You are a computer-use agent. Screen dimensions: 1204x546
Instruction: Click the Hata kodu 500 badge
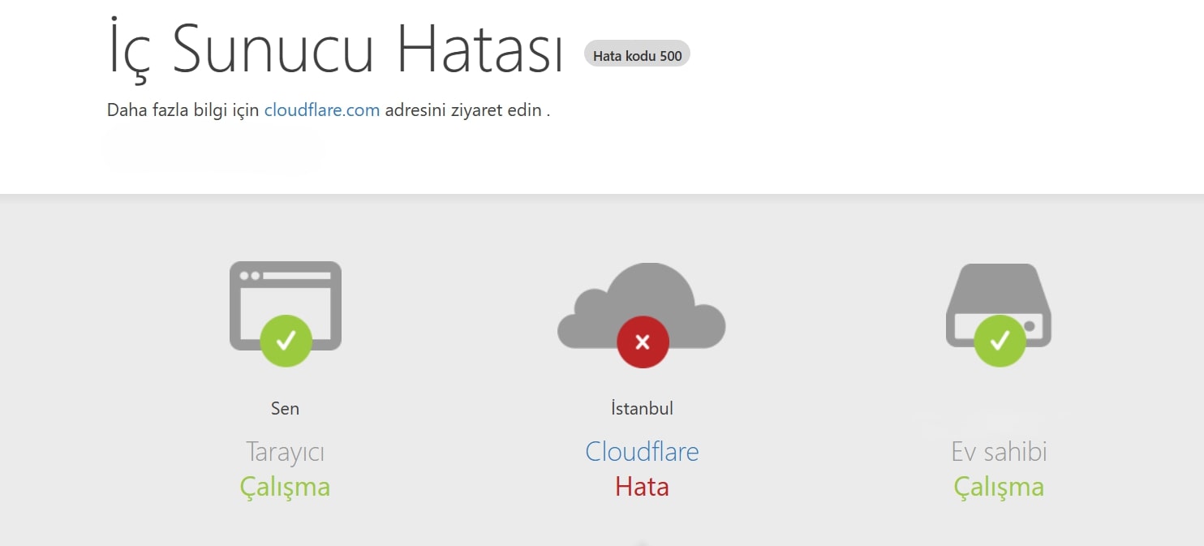coord(637,54)
